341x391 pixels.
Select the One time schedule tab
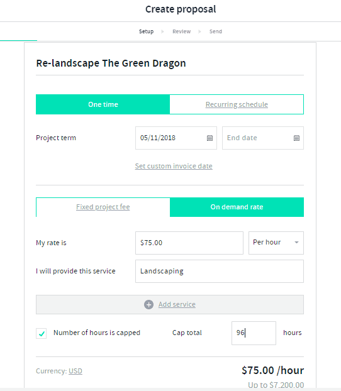103,104
